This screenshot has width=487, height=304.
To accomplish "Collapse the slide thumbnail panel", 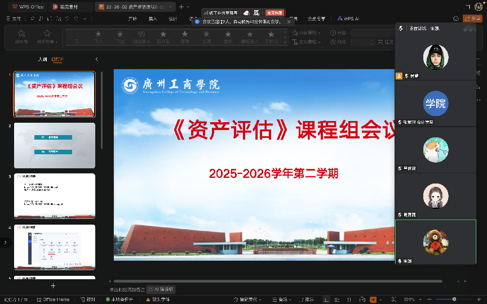I will click(x=96, y=59).
